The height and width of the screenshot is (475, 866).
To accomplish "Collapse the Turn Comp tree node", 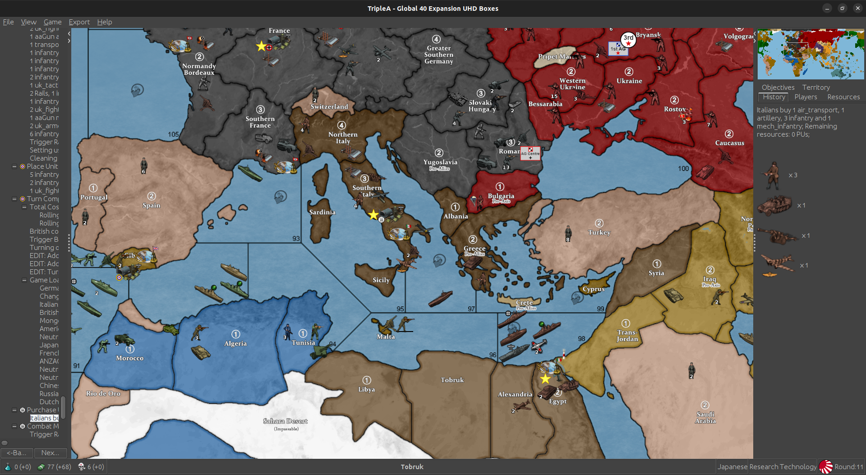I will click(x=14, y=199).
